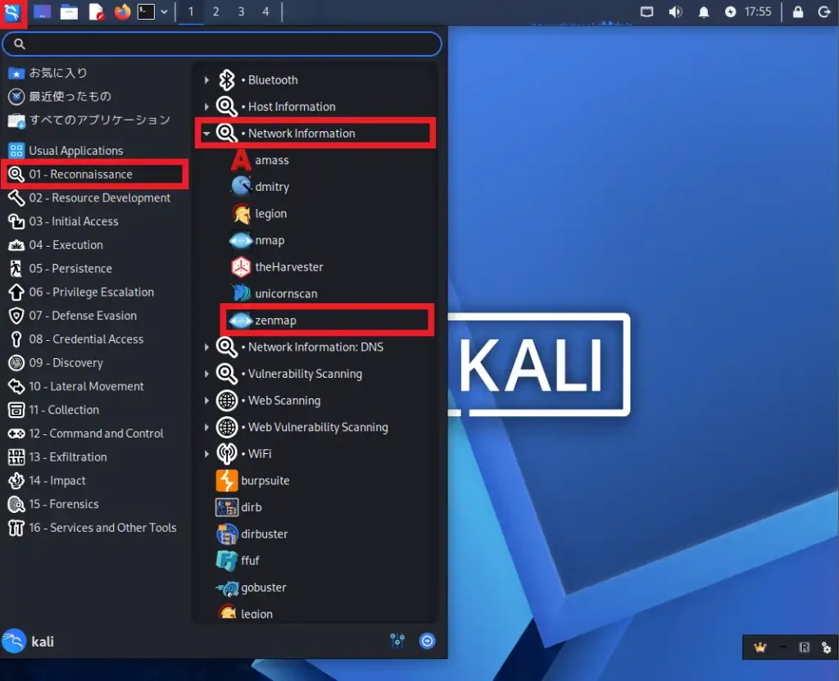The height and width of the screenshot is (681, 839).
Task: Expand Network Information: DNS arrow
Action: click(206, 347)
